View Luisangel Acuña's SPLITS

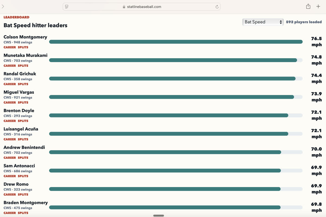[23, 139]
